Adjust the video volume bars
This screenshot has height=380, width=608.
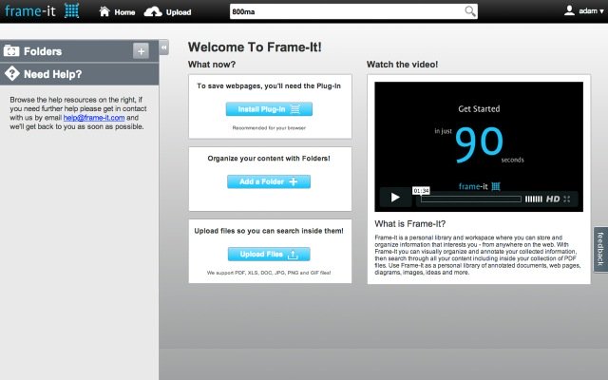point(534,199)
